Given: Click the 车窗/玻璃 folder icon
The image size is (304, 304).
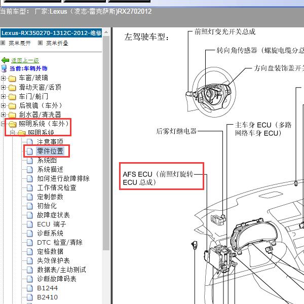Looking at the screenshot, I should pos(12,79).
